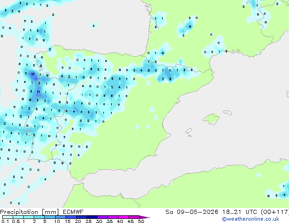Click the weekday label 'Sa'
Screen dimensions: 289x223
click(x=169, y=212)
